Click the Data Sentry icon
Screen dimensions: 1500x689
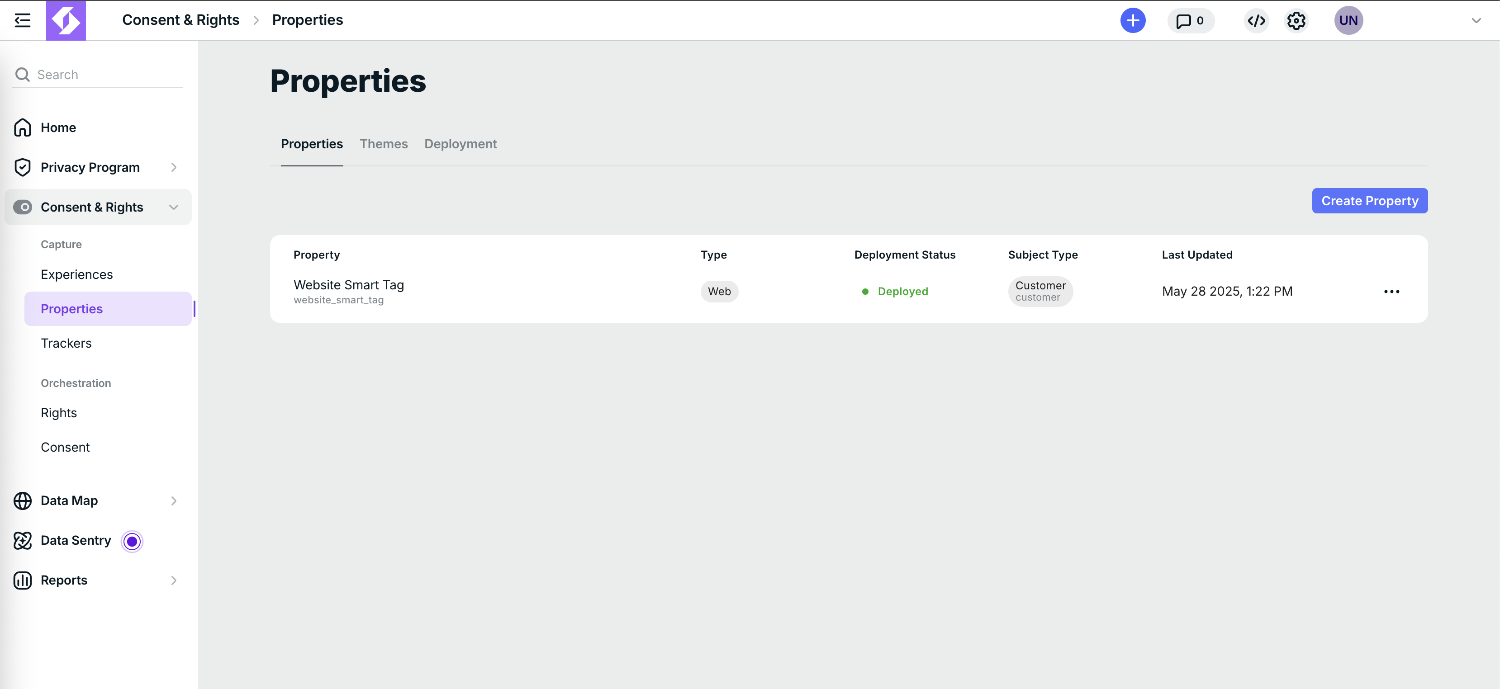pos(23,541)
